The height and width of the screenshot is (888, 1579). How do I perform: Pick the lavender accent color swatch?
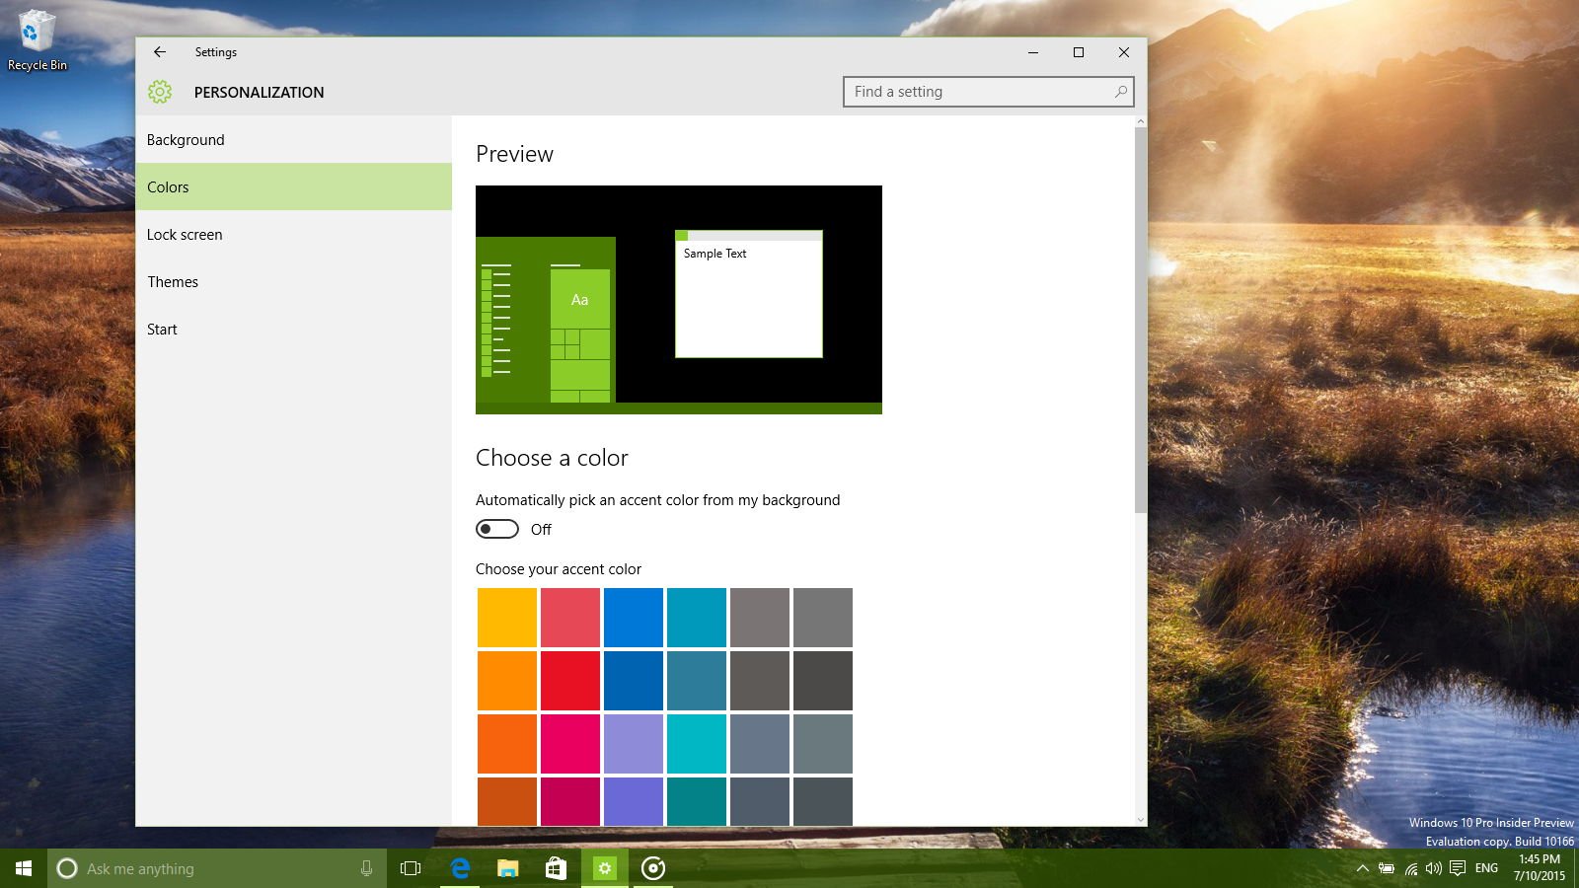click(x=634, y=744)
